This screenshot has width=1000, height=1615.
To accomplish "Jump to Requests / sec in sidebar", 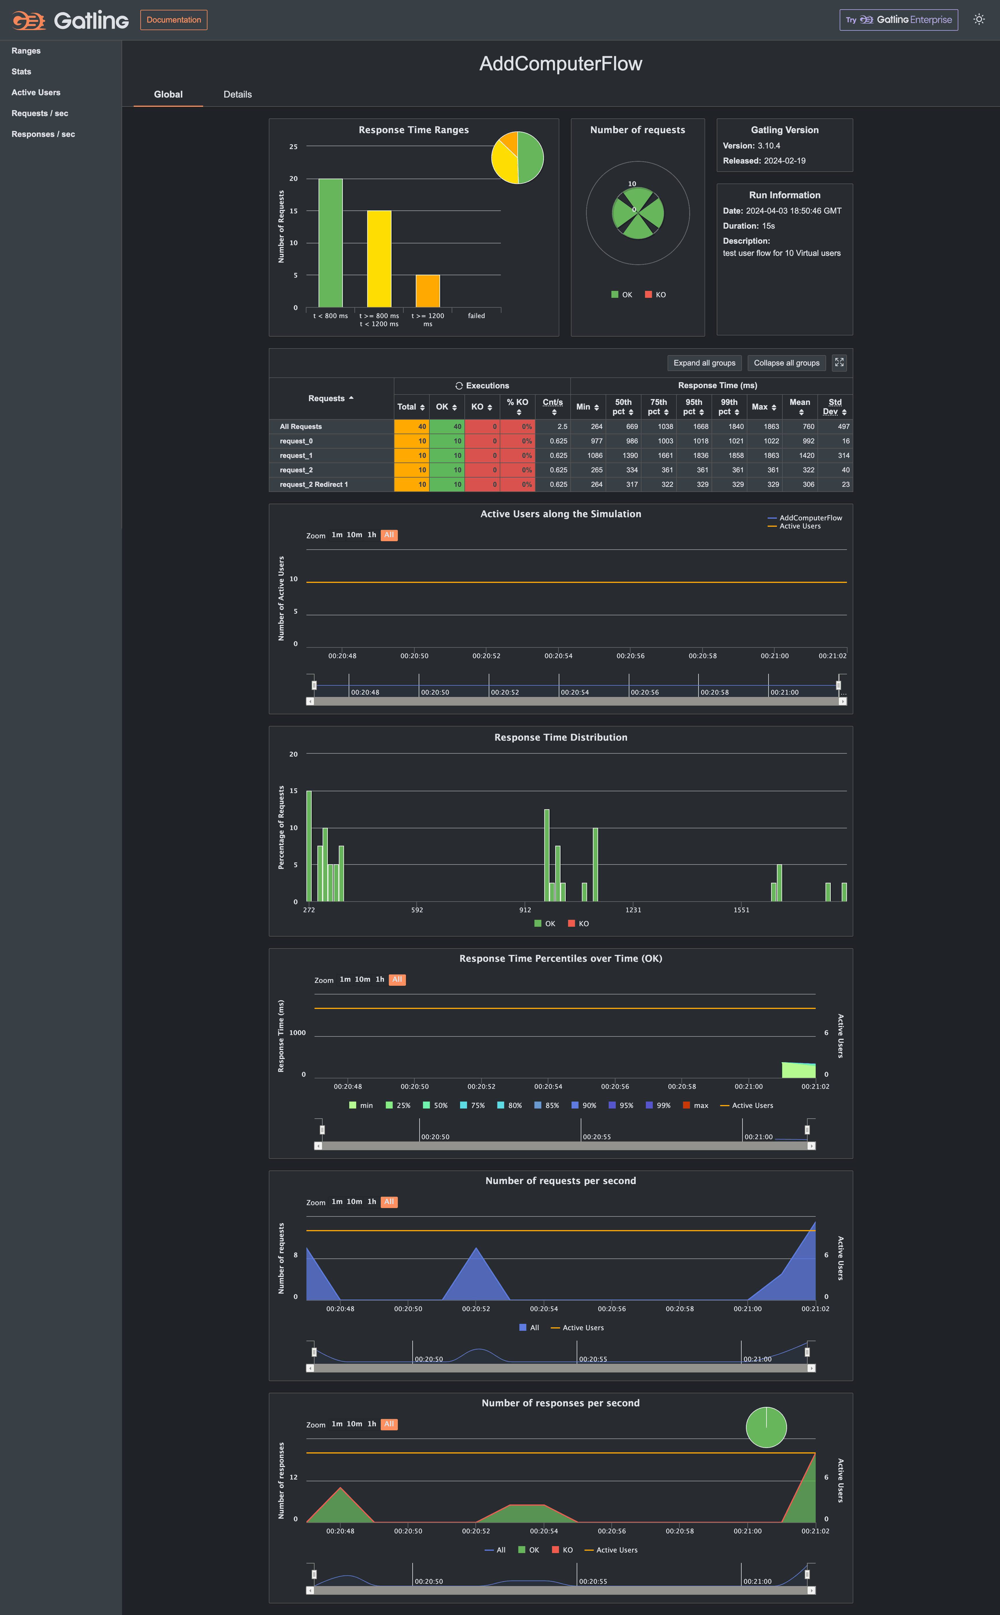I will point(40,114).
